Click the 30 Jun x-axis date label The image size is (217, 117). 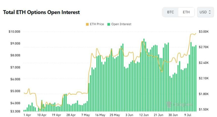pyautogui.click(x=173, y=115)
